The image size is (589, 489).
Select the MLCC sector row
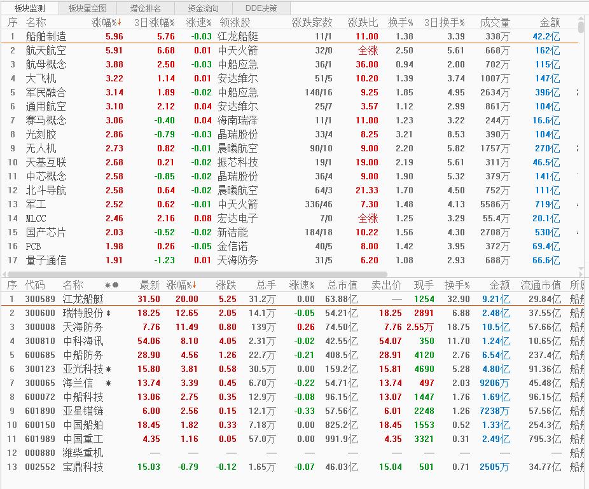tap(289, 218)
